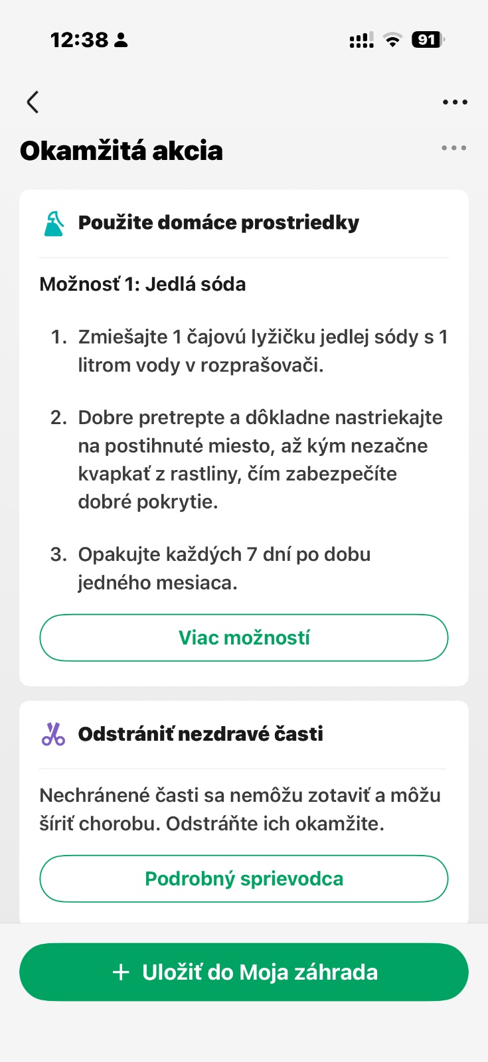
Task: Open the Podrobný sprievodca guide
Action: pos(244,879)
